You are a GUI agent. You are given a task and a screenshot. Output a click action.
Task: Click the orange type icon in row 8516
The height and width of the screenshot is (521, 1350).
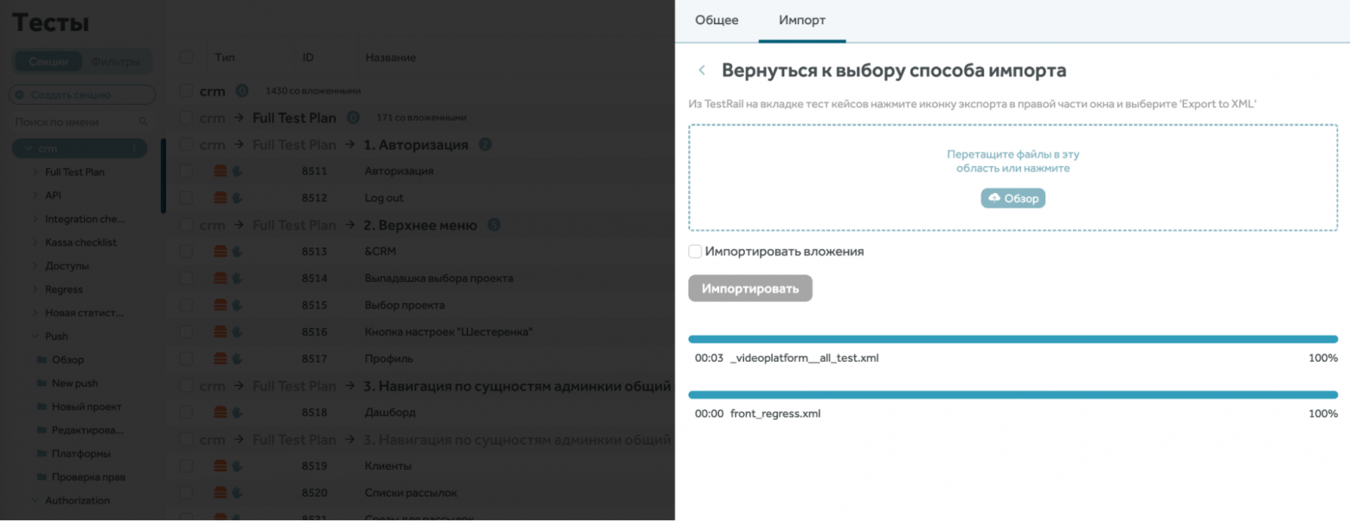click(220, 332)
